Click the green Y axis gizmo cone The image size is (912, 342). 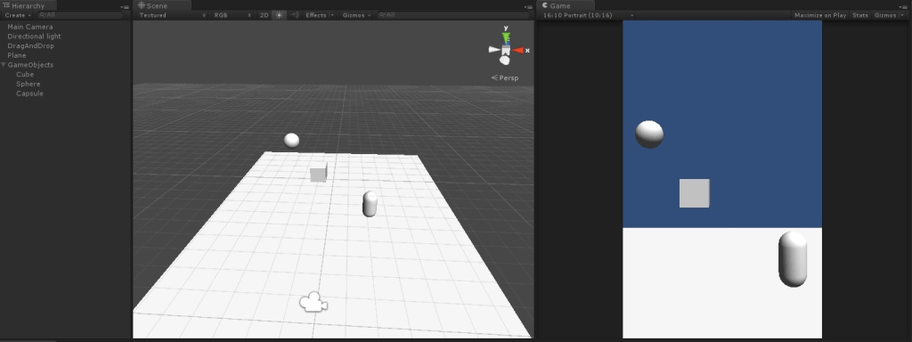tap(506, 37)
